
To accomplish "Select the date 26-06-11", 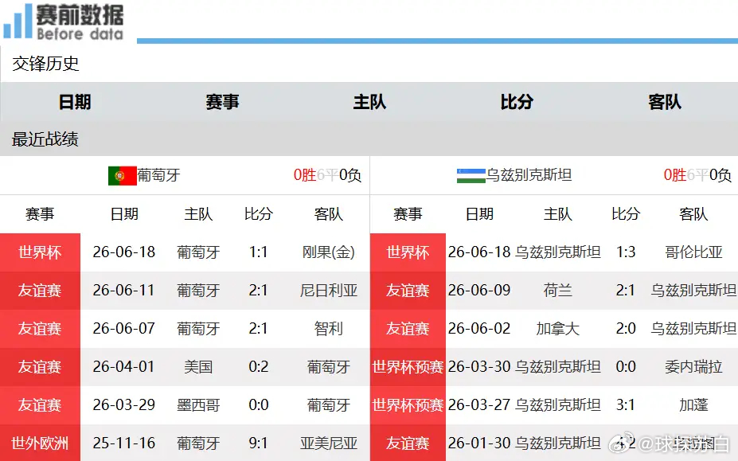I will tap(123, 291).
